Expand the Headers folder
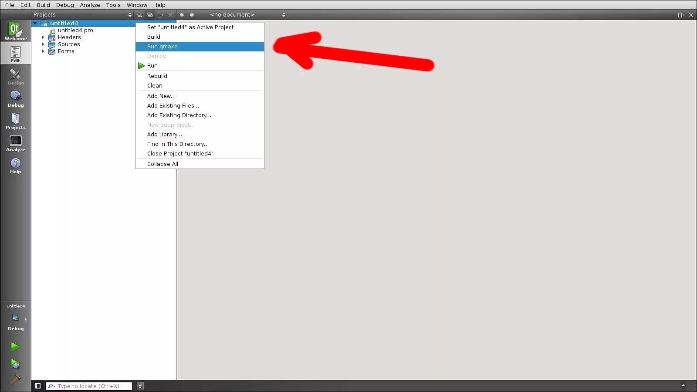The width and height of the screenshot is (697, 392). pos(43,37)
